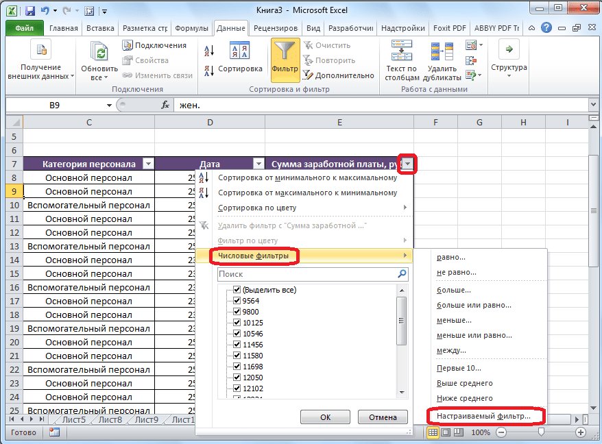Select Выше среднего filter option
Screen dimensions: 602x444
[465, 383]
